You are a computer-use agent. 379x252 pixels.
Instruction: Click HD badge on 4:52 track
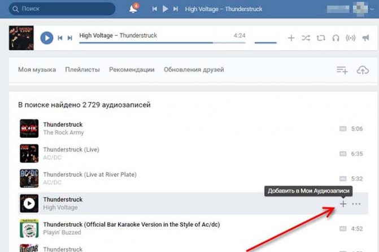343,229
